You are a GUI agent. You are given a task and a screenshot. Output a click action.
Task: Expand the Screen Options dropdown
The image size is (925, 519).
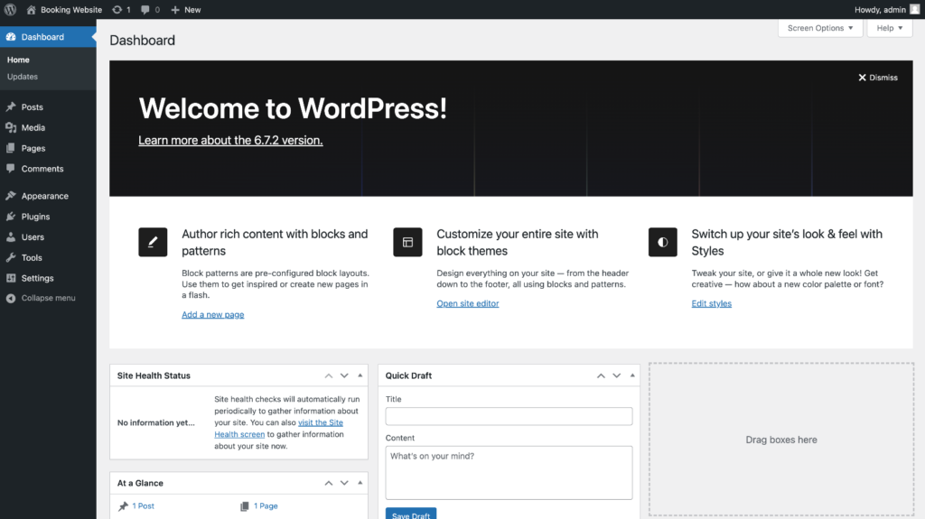point(820,28)
